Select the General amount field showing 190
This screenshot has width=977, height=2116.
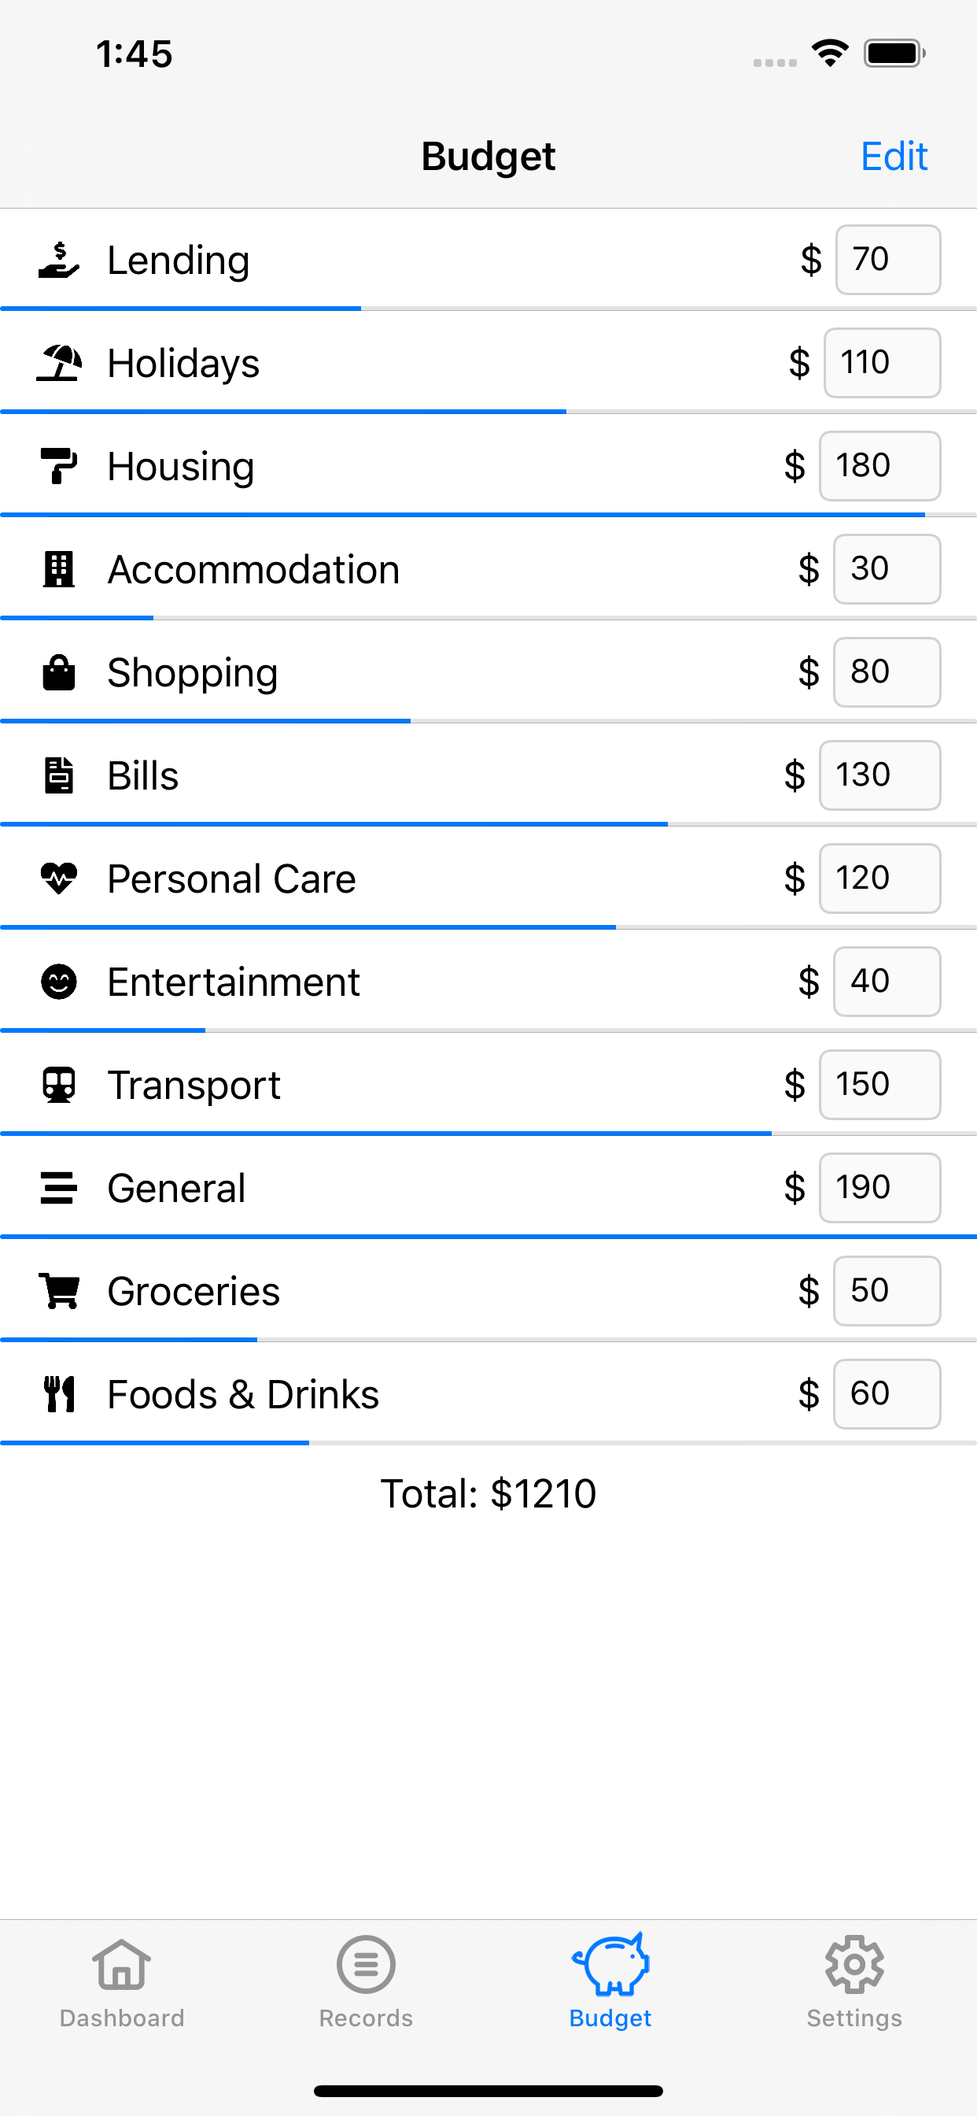pyautogui.click(x=879, y=1188)
